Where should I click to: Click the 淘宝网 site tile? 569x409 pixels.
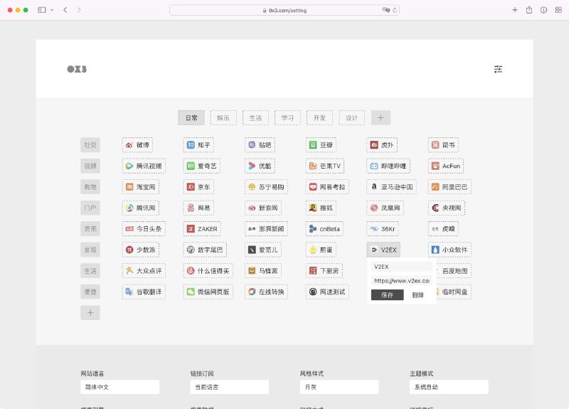(x=141, y=187)
